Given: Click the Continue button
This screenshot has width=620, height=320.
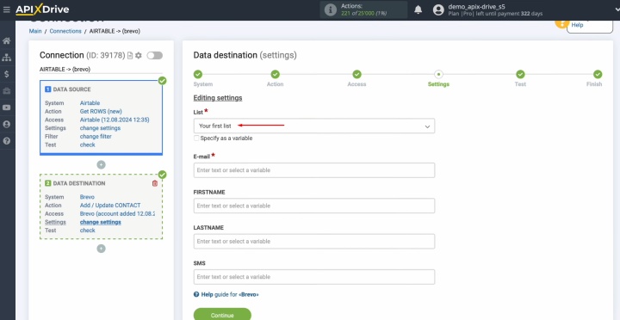Looking at the screenshot, I should 222,315.
